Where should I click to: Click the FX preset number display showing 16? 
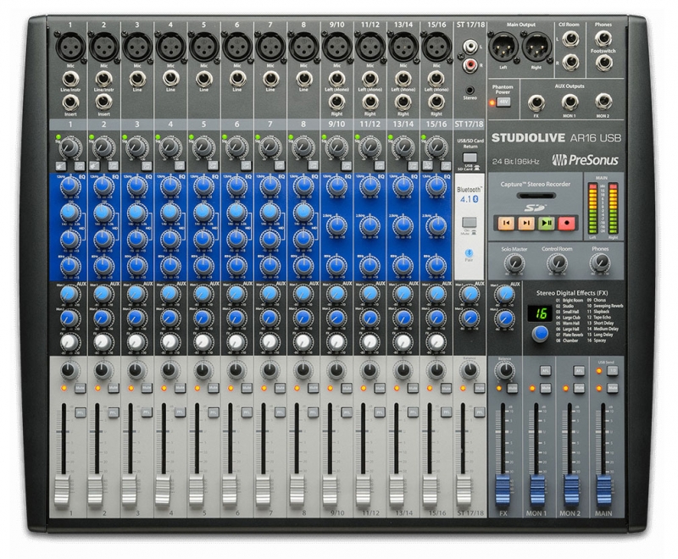(x=539, y=313)
